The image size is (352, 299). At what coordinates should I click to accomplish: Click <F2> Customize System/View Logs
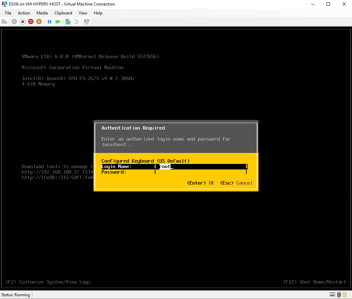tap(48, 282)
